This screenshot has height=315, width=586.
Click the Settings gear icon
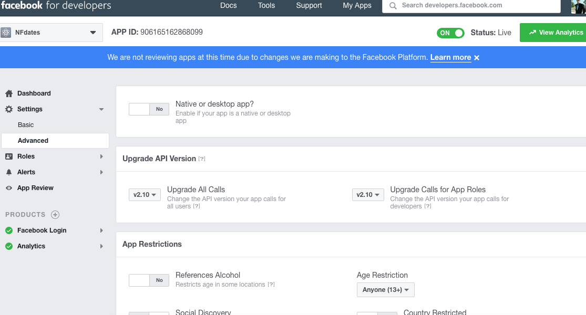(x=9, y=109)
